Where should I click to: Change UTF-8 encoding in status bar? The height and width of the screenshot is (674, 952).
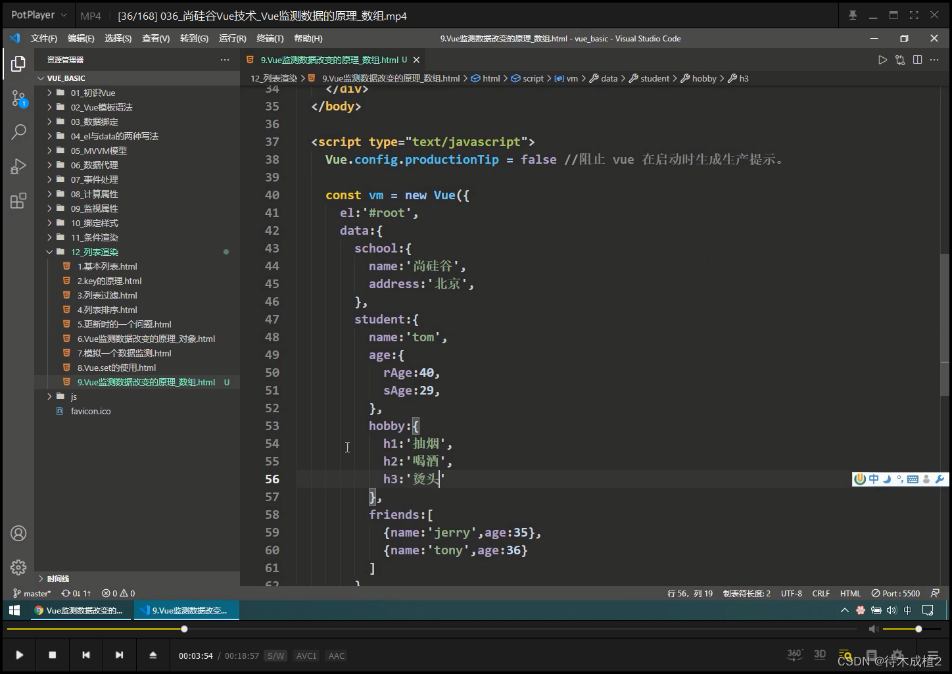[792, 593]
